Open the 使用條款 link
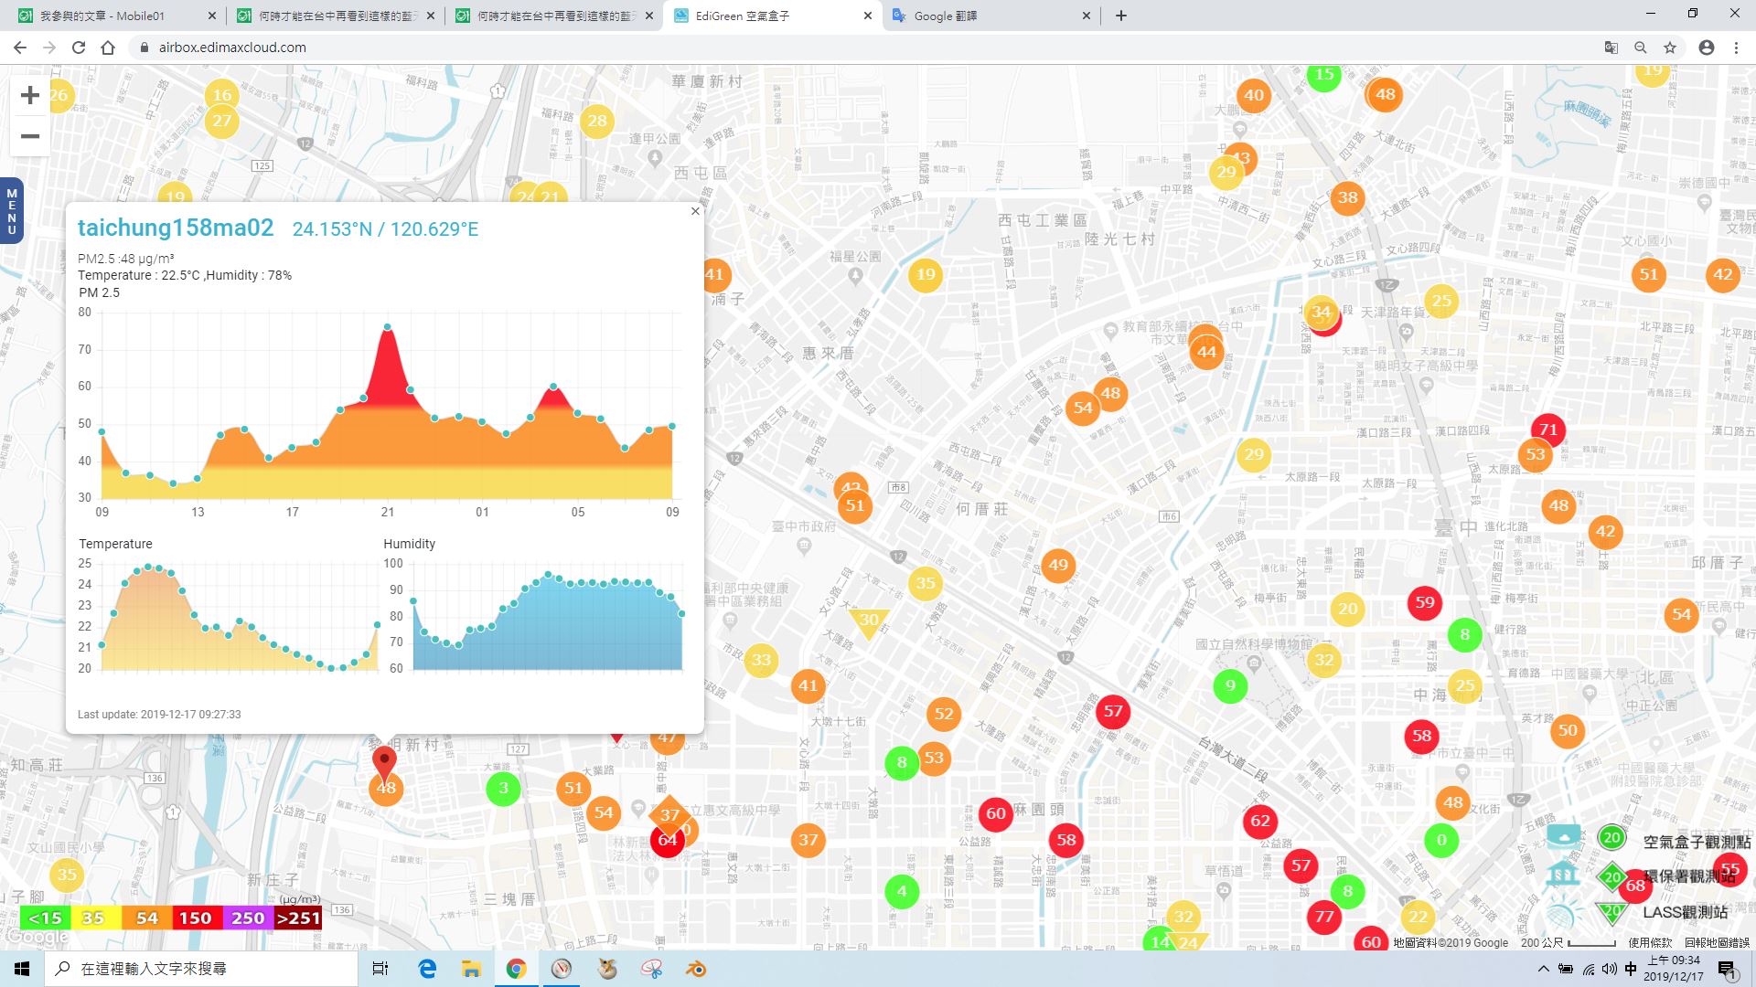Image resolution: width=1756 pixels, height=987 pixels. point(1649,943)
